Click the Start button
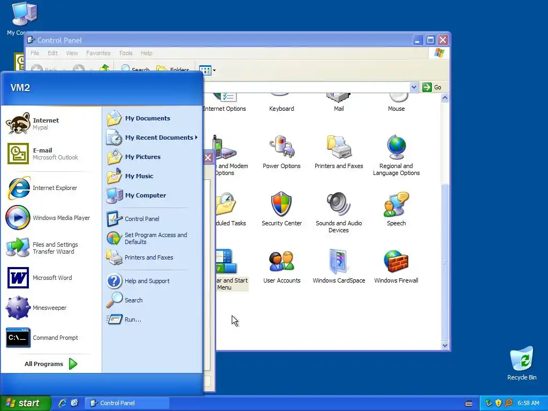 25,403
